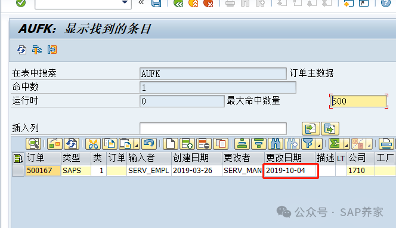The width and height of the screenshot is (396, 228).
Task: Select the row header of order 500167
Action: click(18, 171)
